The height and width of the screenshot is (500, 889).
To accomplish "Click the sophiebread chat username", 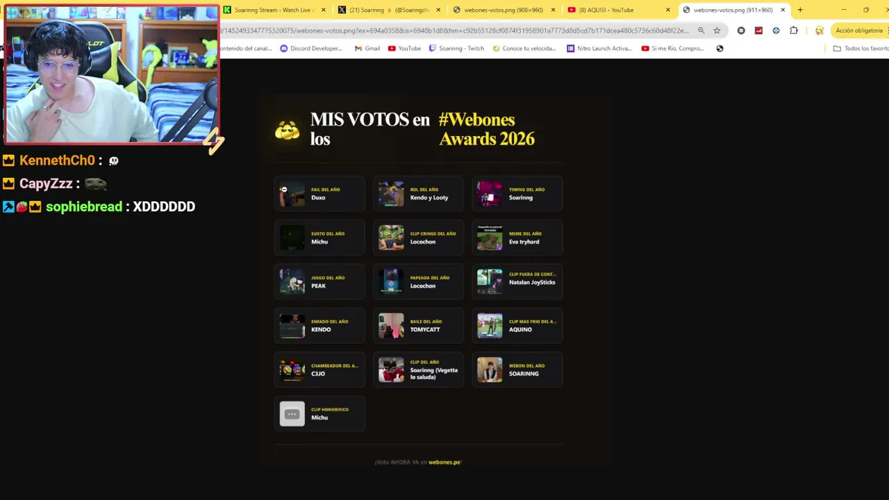I will (x=84, y=207).
